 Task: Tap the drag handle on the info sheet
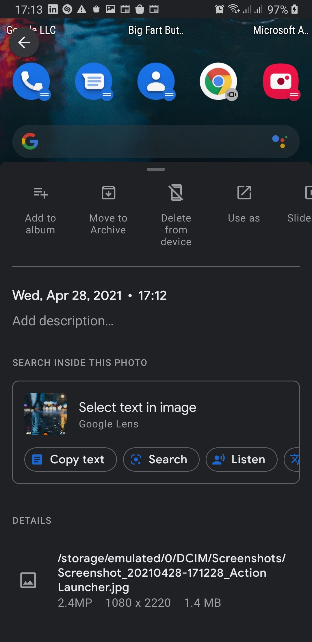(x=156, y=169)
